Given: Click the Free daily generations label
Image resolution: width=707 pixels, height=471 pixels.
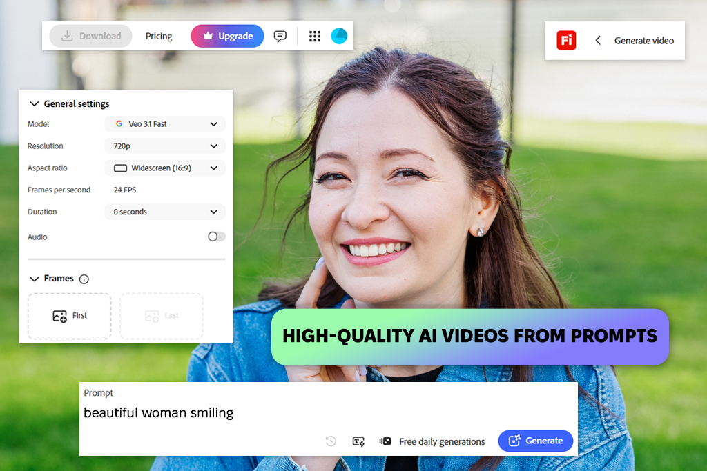Looking at the screenshot, I should click(x=442, y=442).
